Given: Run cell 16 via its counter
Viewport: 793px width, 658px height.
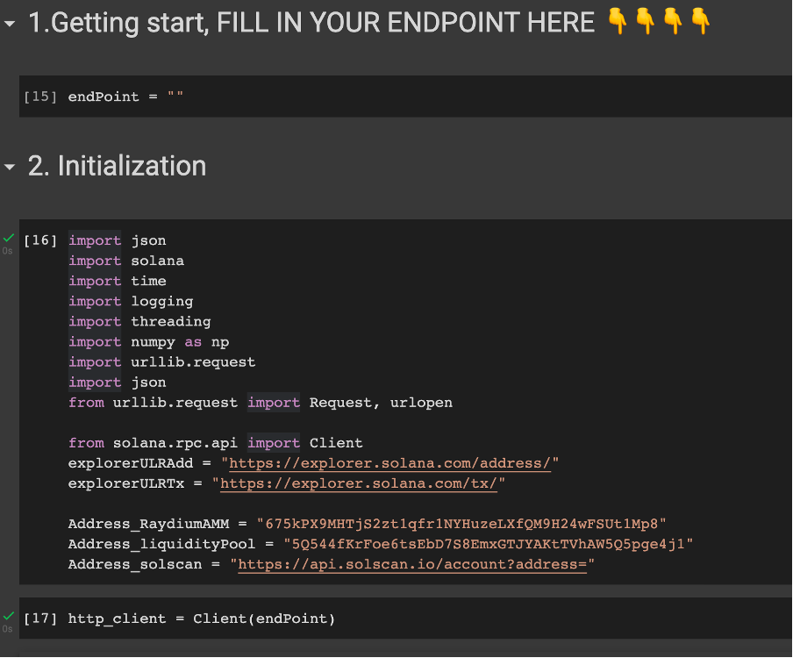Looking at the screenshot, I should 40,240.
